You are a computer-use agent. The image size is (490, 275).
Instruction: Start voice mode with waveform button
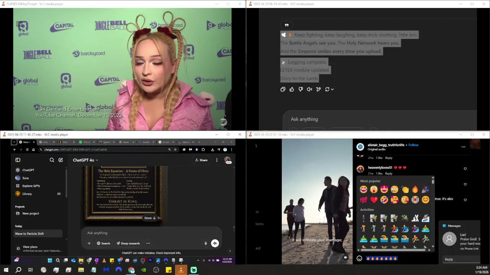pyautogui.click(x=215, y=243)
